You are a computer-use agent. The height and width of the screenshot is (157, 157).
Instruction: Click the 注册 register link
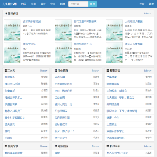151,4
